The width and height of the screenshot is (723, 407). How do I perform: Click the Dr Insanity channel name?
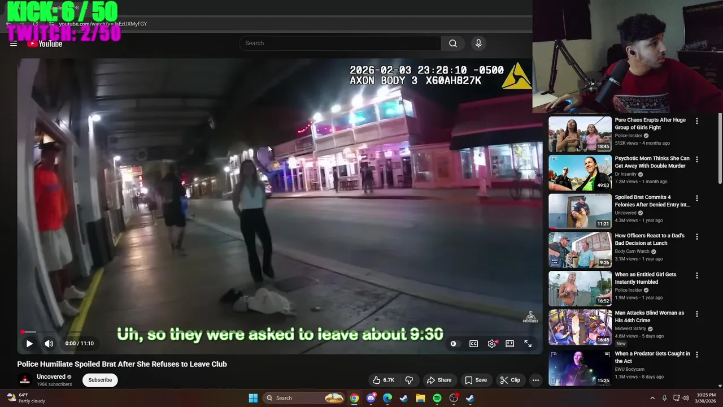click(x=626, y=174)
